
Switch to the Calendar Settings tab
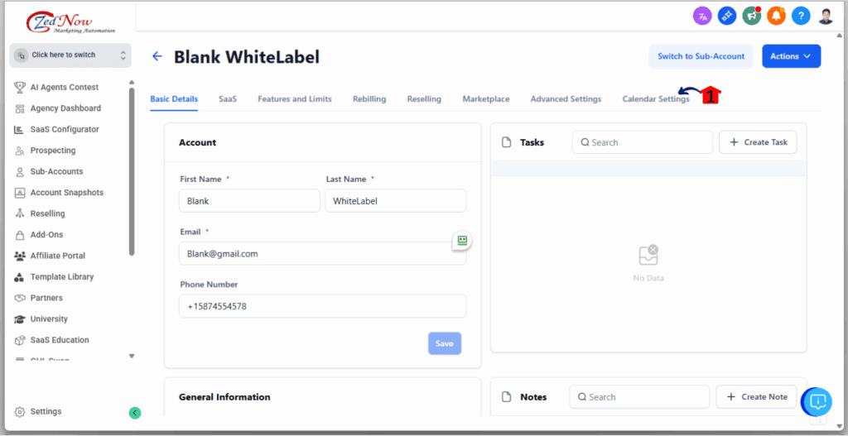pos(656,99)
